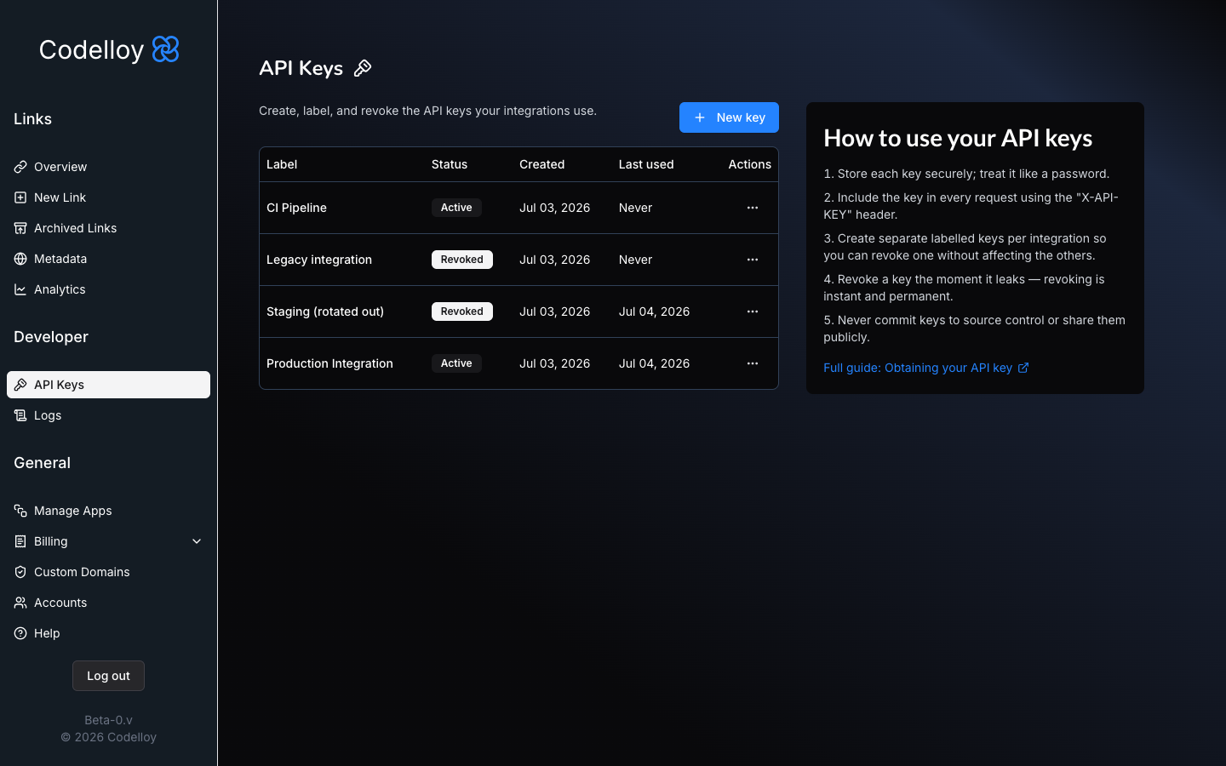Click the Archived Links archive icon

click(20, 228)
